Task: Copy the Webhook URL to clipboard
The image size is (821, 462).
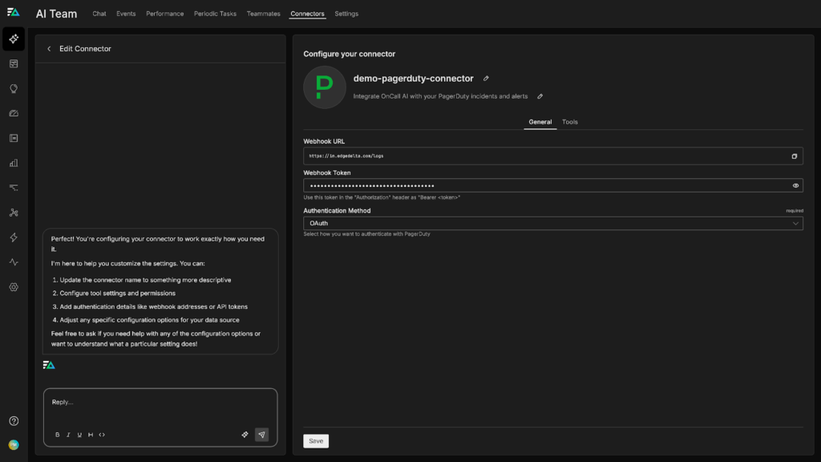Action: coord(795,156)
